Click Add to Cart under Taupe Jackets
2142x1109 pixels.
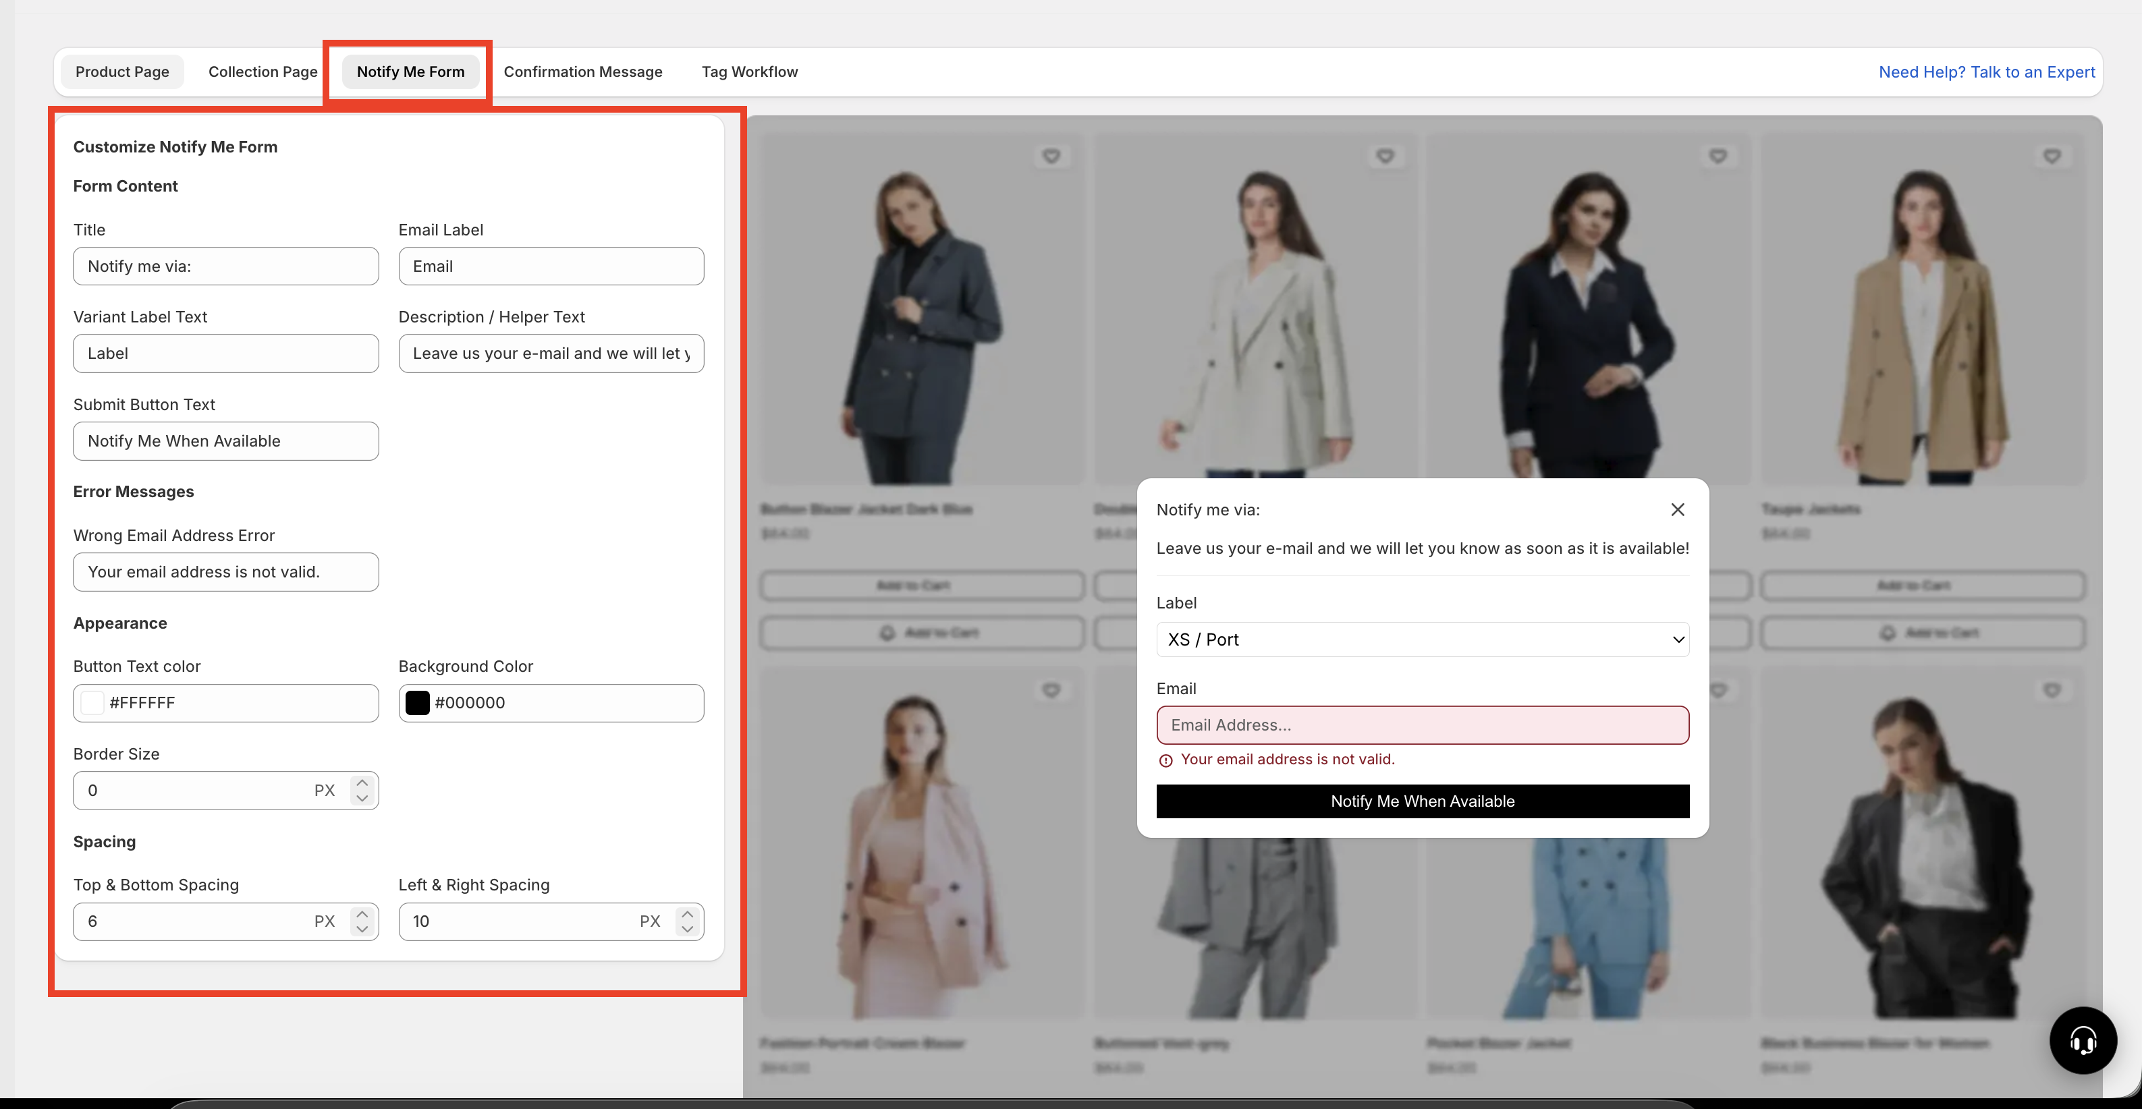click(1923, 586)
